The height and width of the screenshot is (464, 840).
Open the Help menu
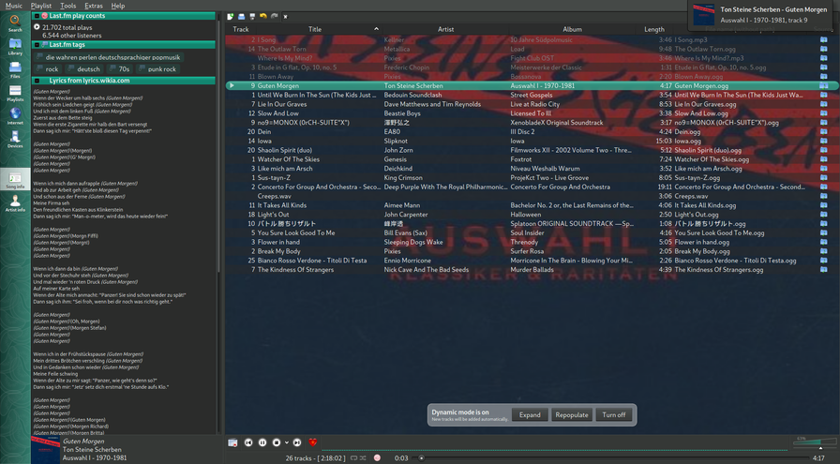[x=118, y=6]
